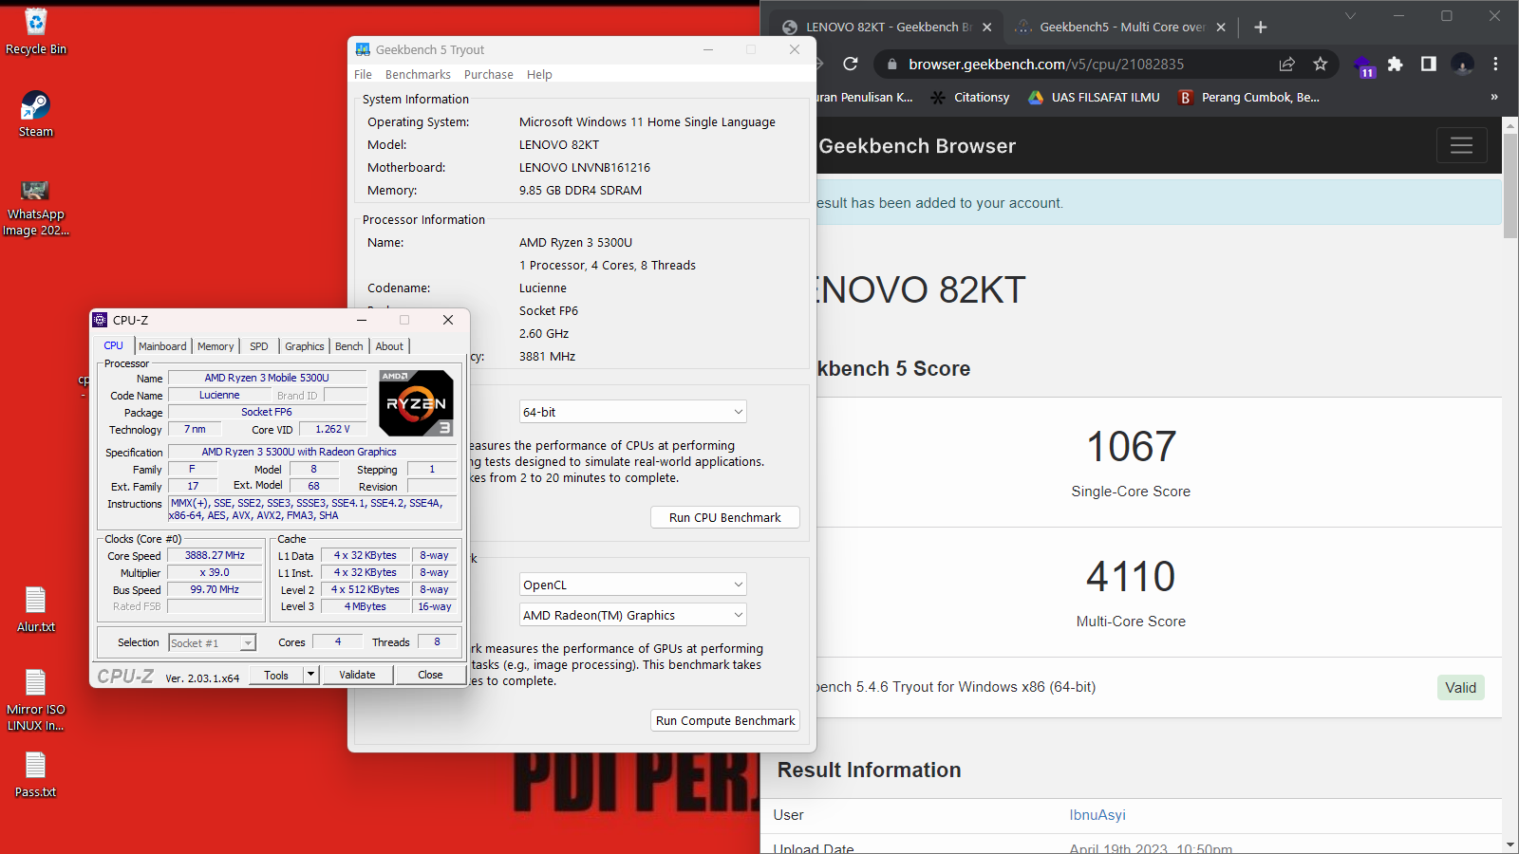Switch to the About tab in CPU-Z

point(389,346)
